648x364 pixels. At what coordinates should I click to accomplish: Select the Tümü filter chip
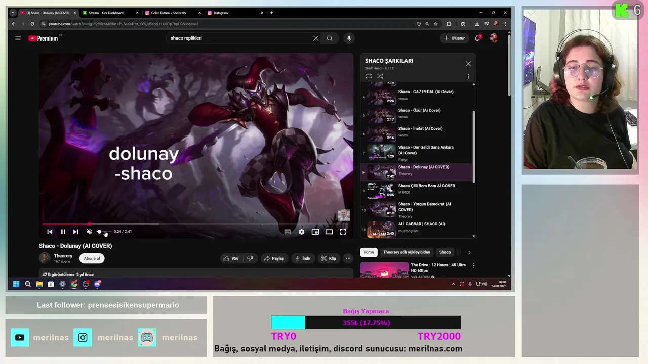tap(369, 252)
